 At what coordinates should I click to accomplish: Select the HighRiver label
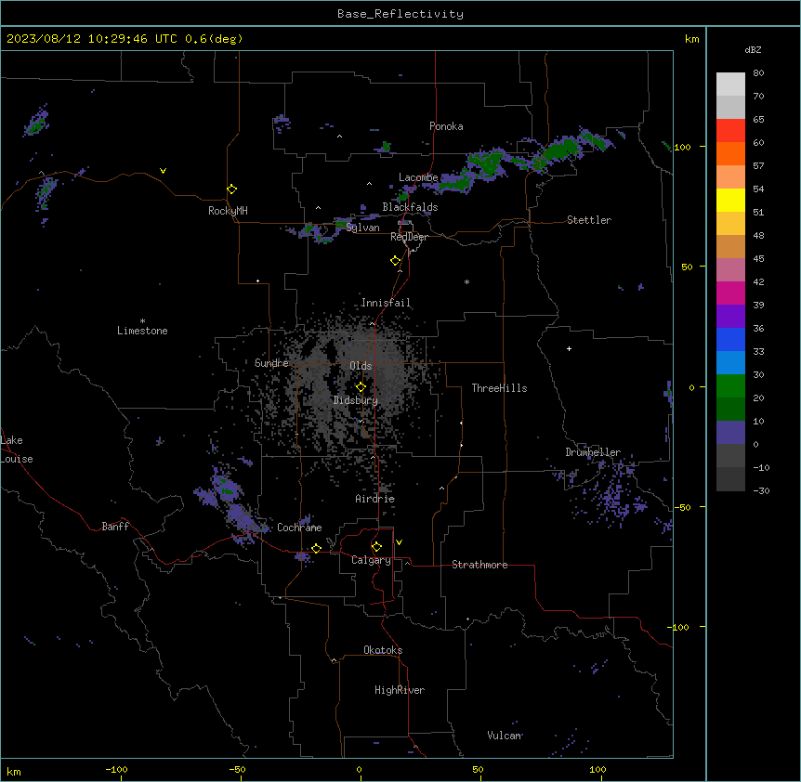pos(400,690)
